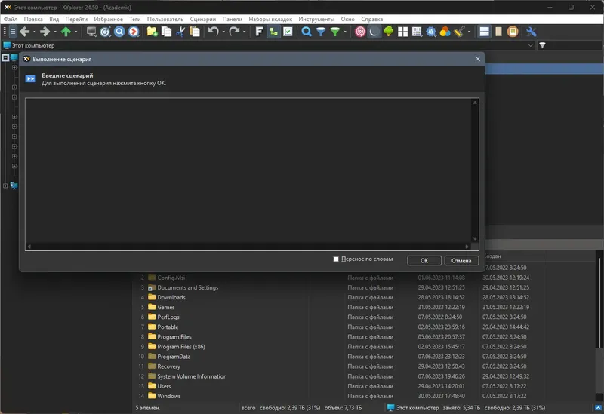Screen dimensions: 604x414
Task: Open the Файл menu
Action: 11,19
